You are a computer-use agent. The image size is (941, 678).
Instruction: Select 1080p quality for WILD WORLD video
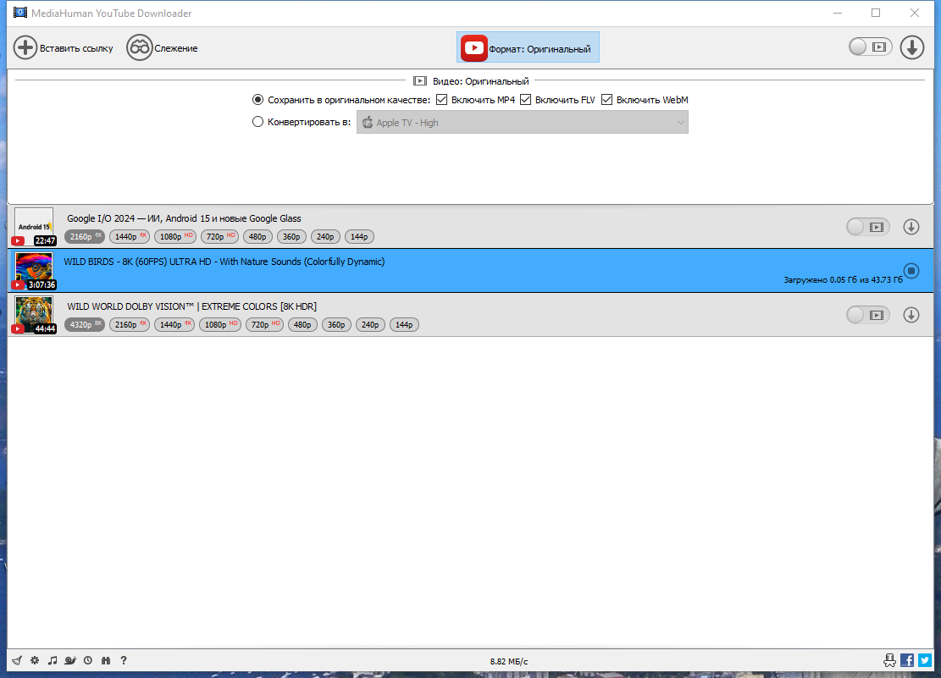coord(219,324)
